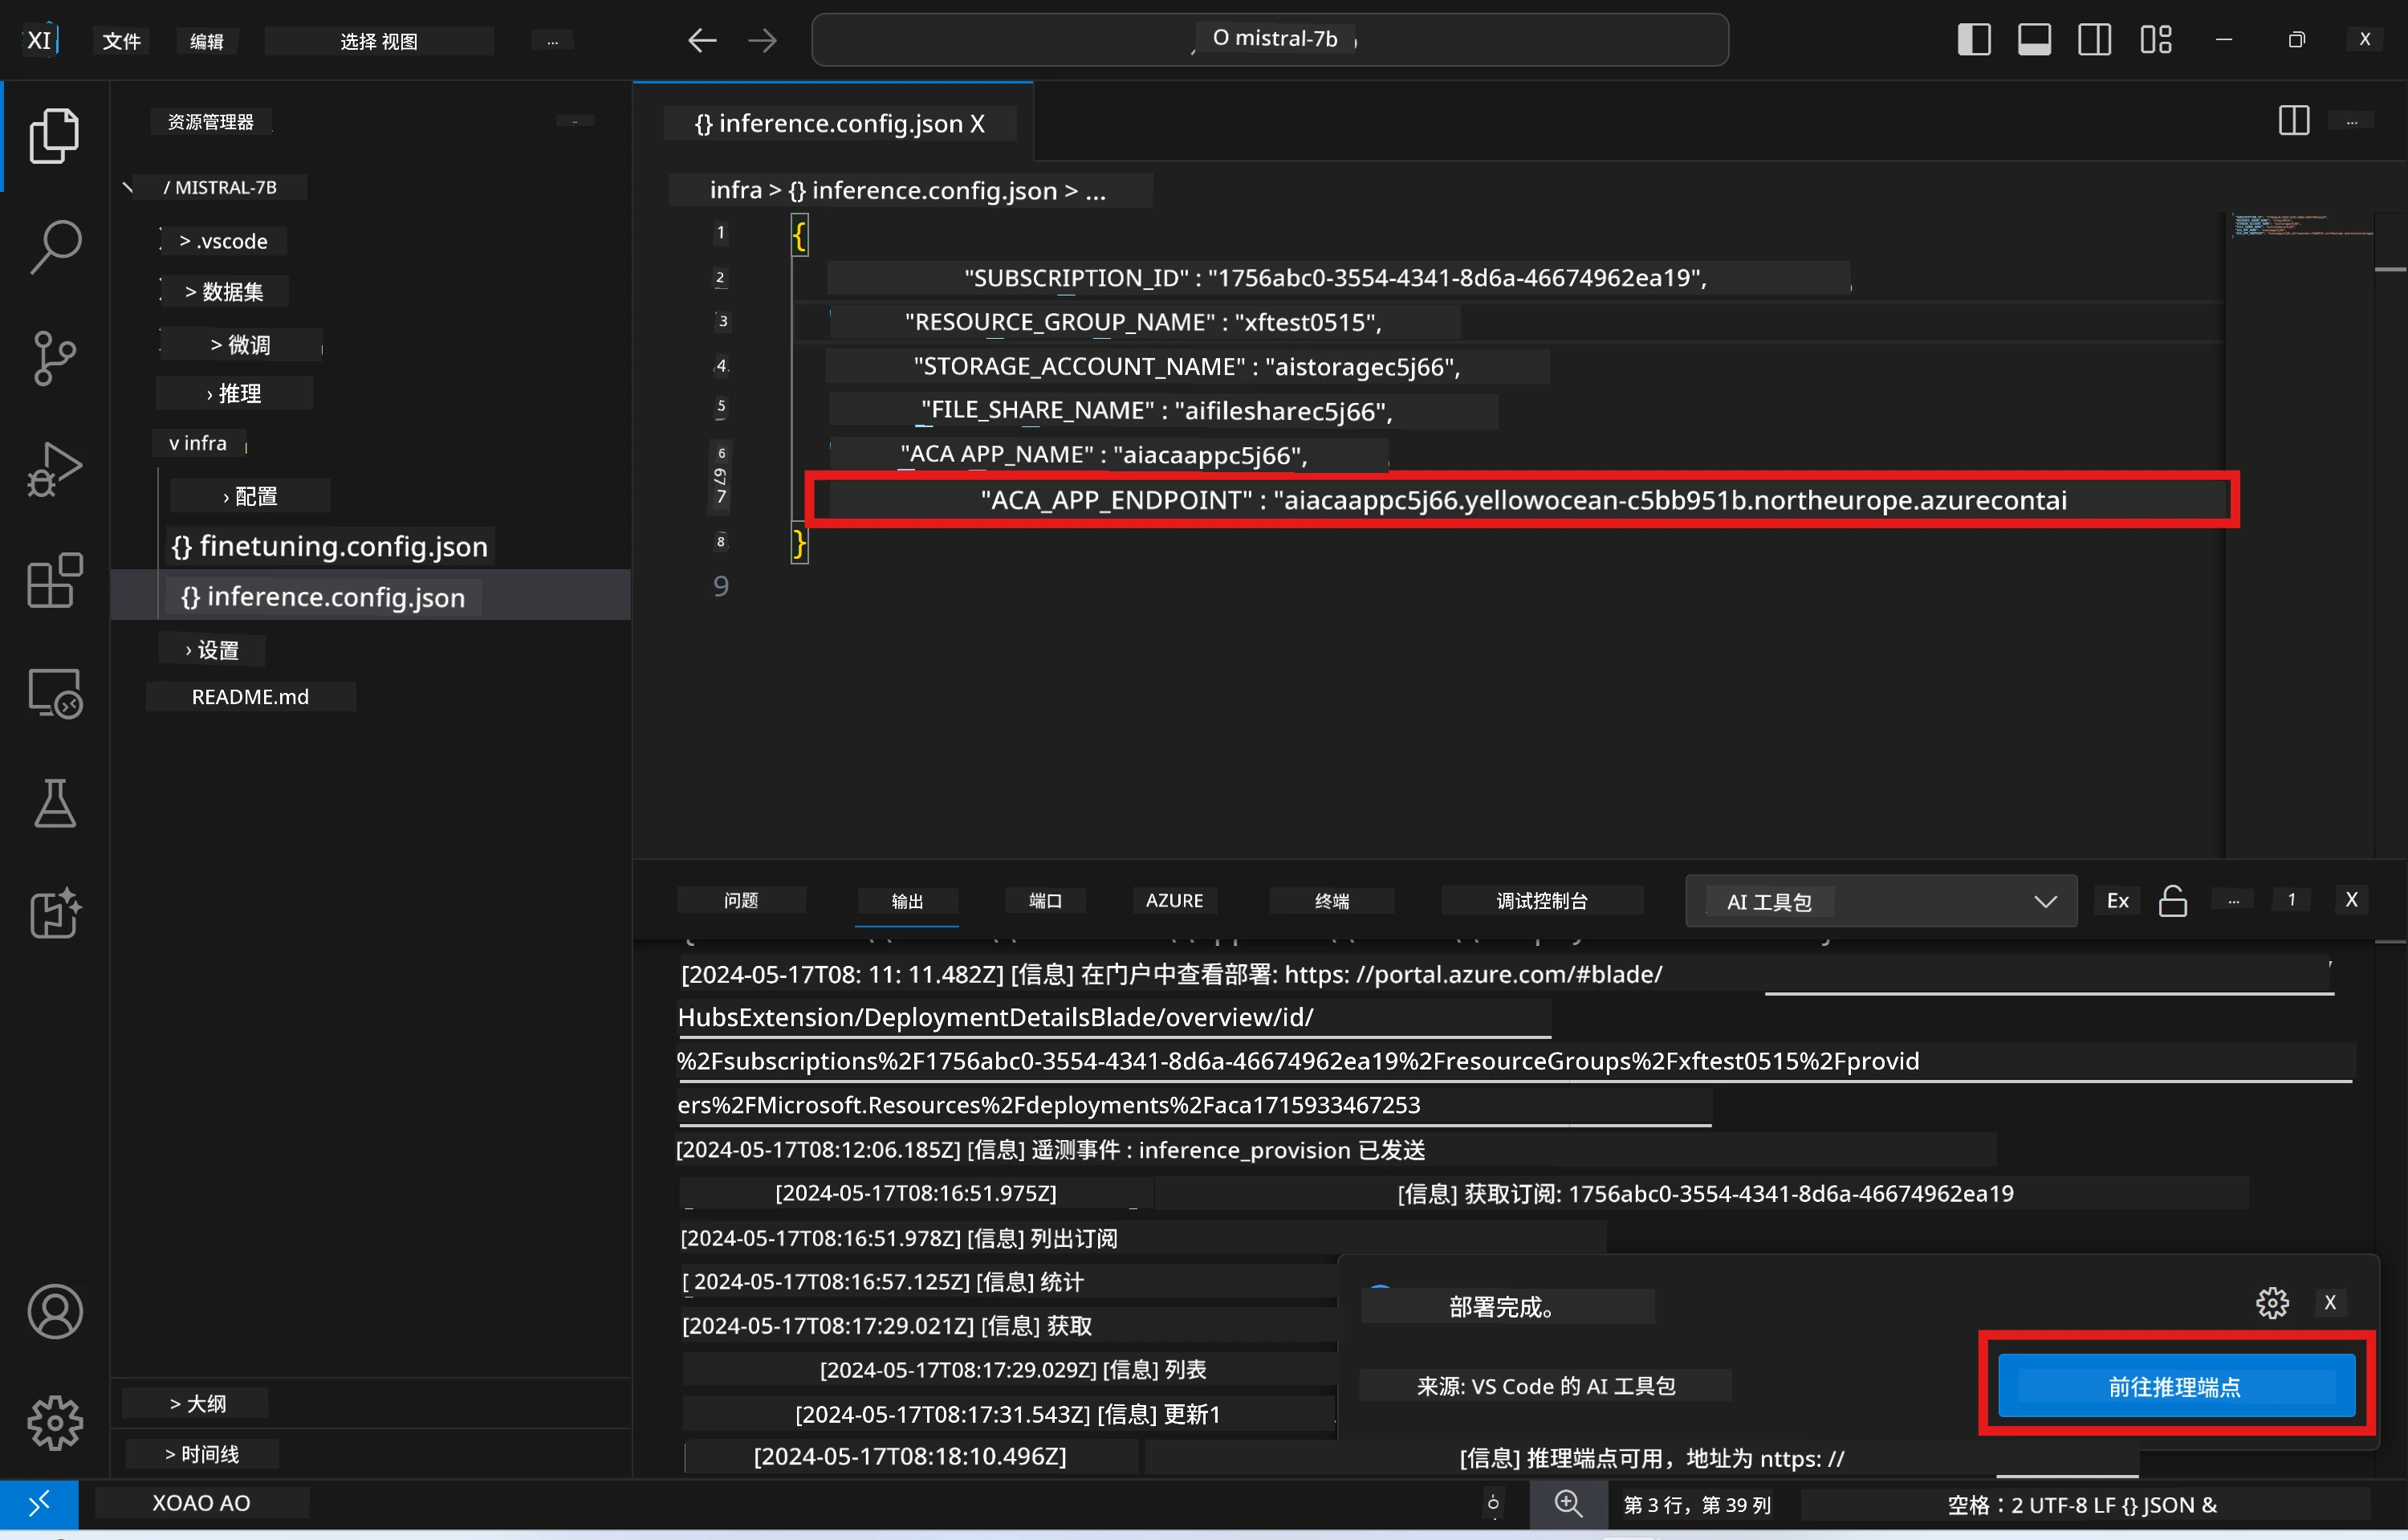Collapse the MISTRAL-7B root folder
The height and width of the screenshot is (1540, 2408).
[220, 188]
